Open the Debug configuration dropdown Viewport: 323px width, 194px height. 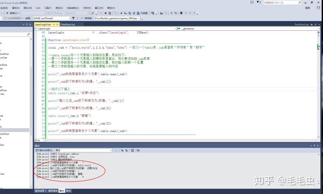[x=60, y=13]
